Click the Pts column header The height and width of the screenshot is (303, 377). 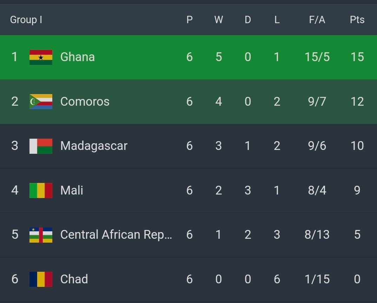tap(357, 20)
